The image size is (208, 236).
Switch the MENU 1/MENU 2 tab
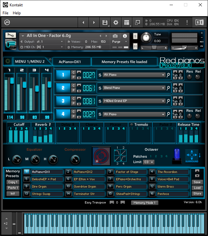point(30,61)
